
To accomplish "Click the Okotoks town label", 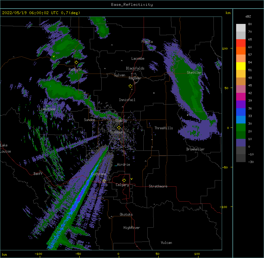I will (x=126, y=214).
